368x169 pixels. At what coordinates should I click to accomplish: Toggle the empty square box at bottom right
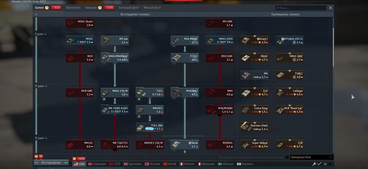click(x=330, y=164)
